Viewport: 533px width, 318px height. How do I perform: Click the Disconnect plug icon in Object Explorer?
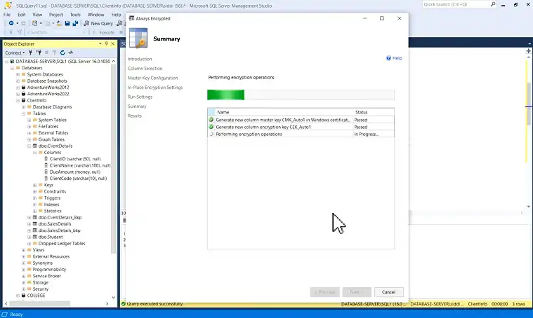pos(39,53)
